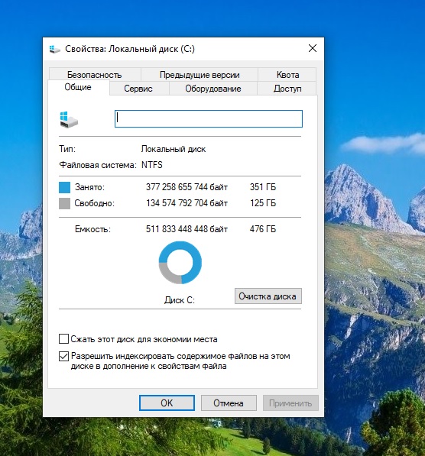This screenshot has height=456, width=425.
Task: Click the blue Занято color square
Action: click(65, 187)
